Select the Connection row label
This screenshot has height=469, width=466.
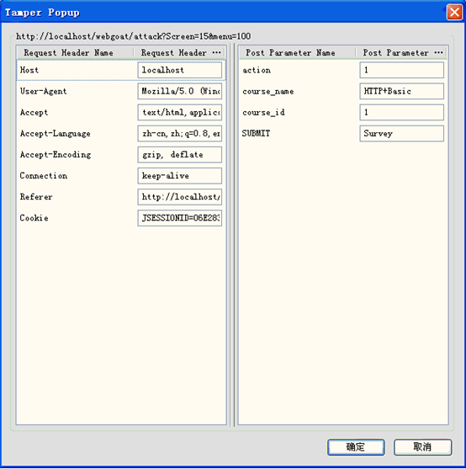click(43, 176)
